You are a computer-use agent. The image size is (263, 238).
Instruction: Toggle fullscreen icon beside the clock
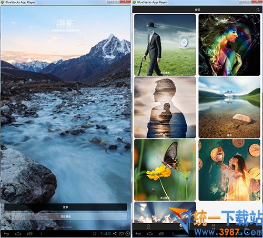tap(95, 234)
